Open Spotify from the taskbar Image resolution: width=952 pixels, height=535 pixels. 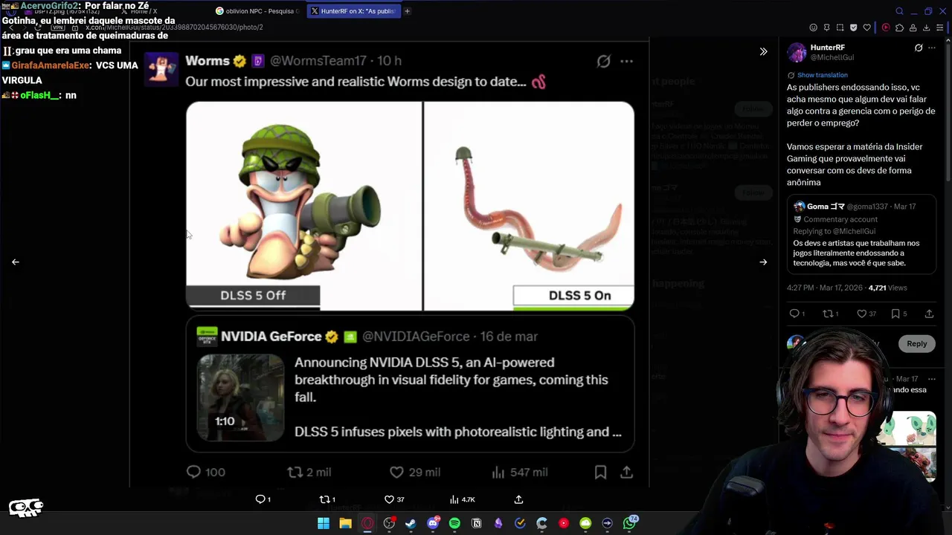(454, 523)
